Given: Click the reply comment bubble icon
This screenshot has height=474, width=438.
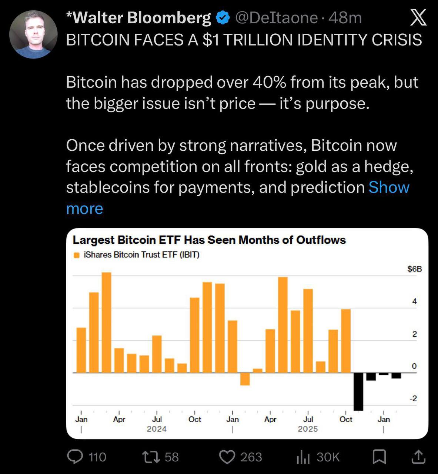Looking at the screenshot, I should coord(75,457).
